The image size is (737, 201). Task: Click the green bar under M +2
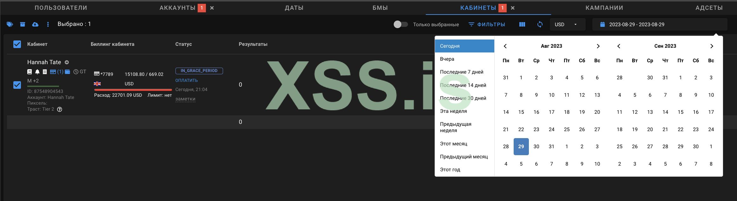click(43, 86)
